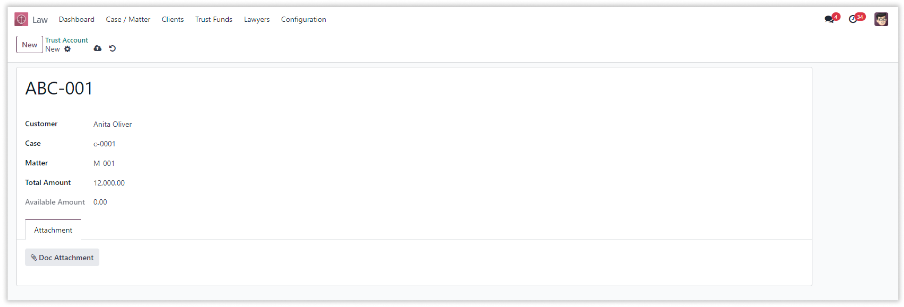
Task: Select the Case field c-0001
Action: click(104, 144)
